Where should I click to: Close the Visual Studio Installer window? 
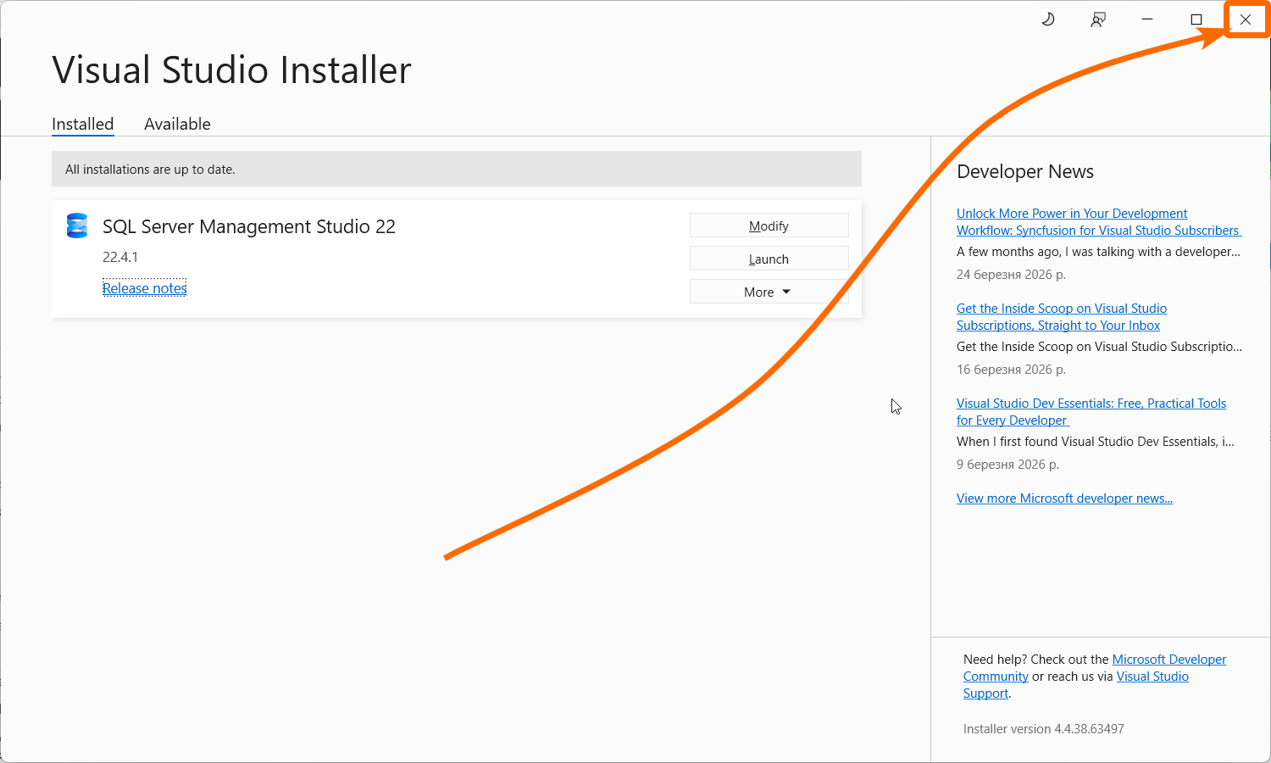click(1246, 19)
